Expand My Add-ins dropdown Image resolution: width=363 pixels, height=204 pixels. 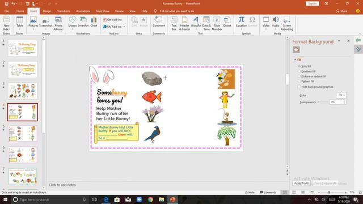[x=124, y=27]
